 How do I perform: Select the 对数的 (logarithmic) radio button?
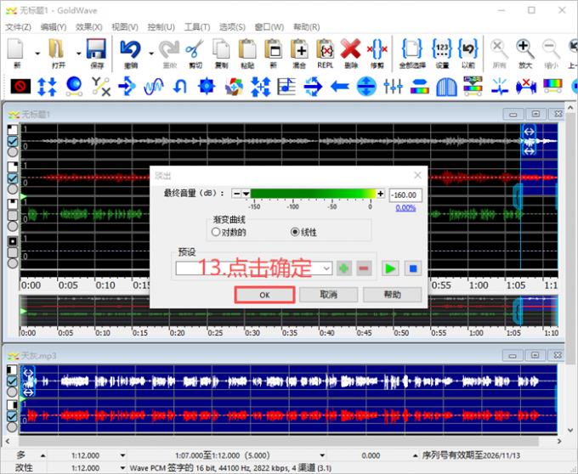(216, 232)
